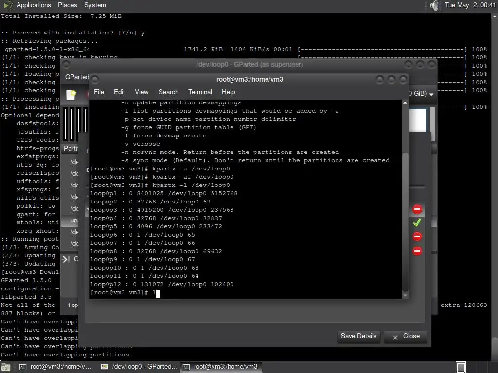
Task: Click 'gparted-1.5.0-1-x86_64' in background terminal
Action: (x=47, y=49)
